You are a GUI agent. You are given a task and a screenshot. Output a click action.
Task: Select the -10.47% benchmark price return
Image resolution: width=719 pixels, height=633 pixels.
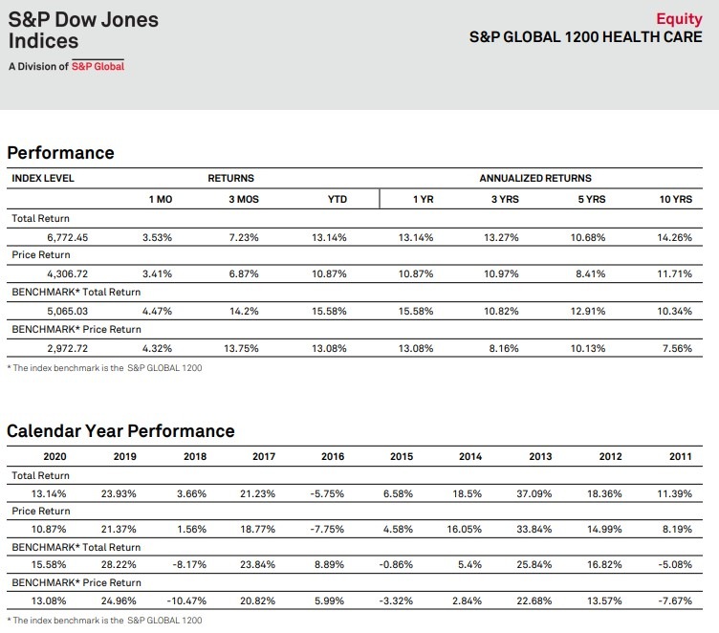tap(186, 600)
